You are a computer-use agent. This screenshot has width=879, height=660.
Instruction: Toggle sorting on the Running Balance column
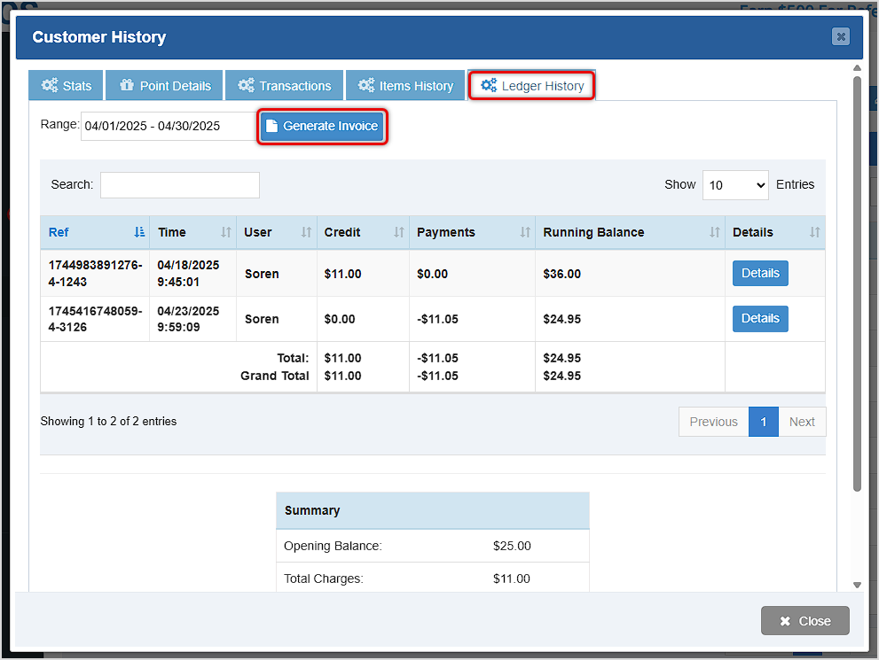click(x=715, y=232)
